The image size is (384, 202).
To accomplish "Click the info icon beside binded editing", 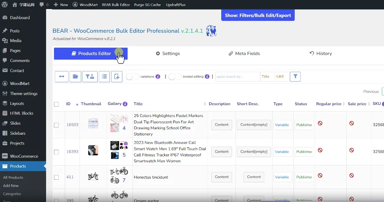I will coord(208,77).
